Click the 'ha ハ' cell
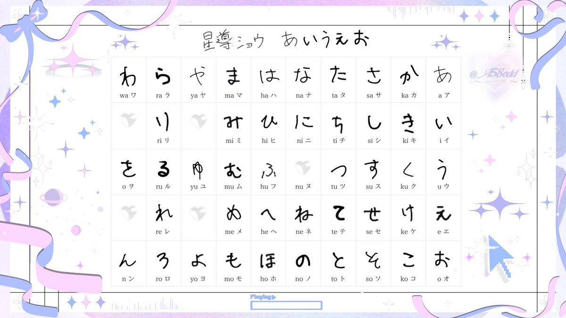 (x=268, y=80)
